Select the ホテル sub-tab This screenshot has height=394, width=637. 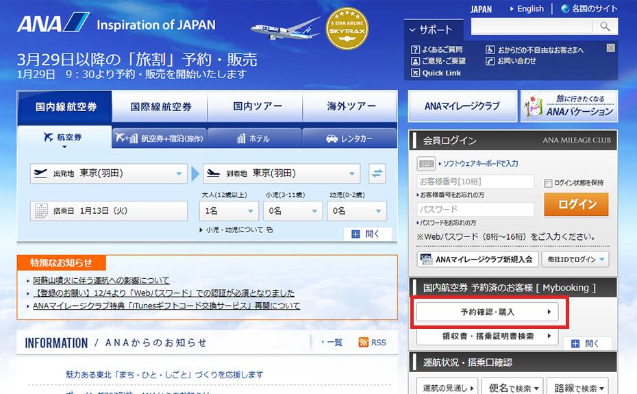click(253, 138)
